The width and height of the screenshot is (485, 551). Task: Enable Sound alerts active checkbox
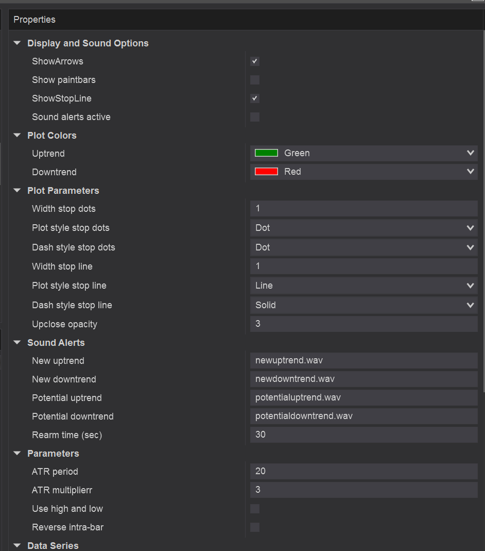click(x=255, y=117)
